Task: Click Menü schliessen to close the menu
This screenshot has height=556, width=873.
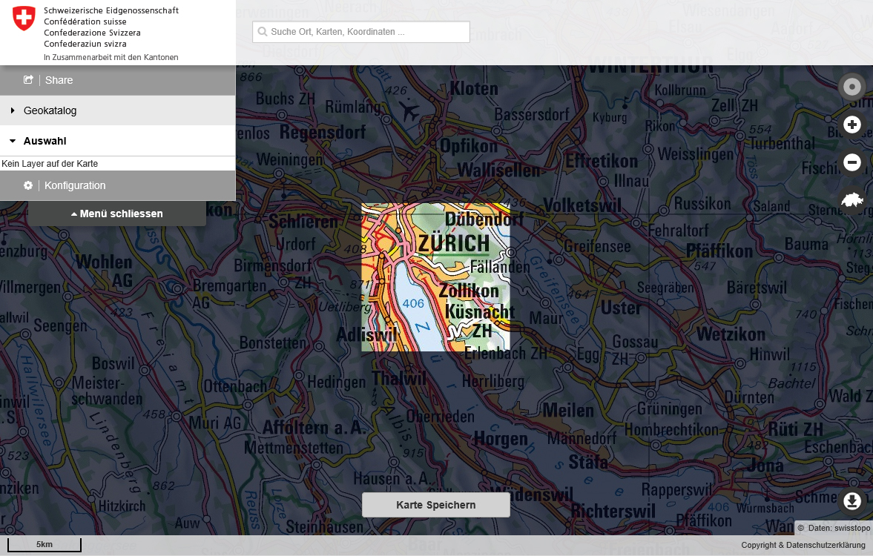Action: (x=117, y=214)
